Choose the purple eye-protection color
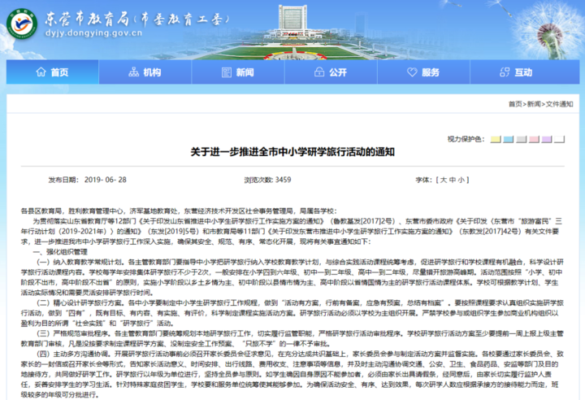This screenshot has width=585, height=400. 546,139
